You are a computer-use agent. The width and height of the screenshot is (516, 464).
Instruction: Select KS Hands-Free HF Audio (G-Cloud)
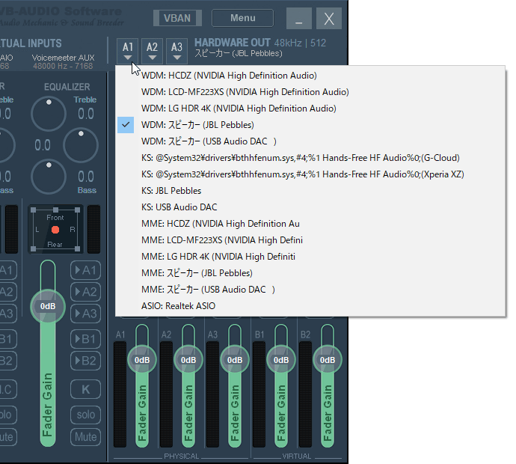tap(310, 158)
